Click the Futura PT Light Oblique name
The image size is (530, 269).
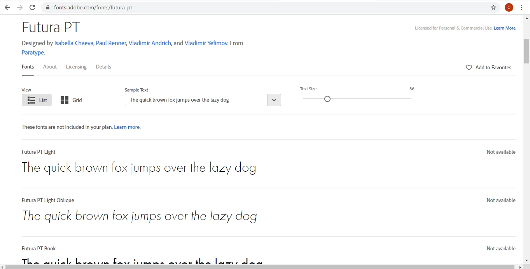coord(48,200)
